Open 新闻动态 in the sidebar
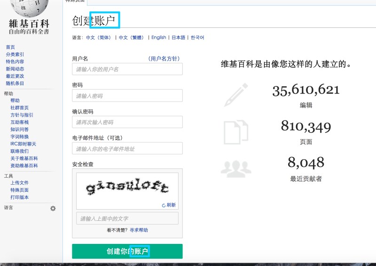This screenshot has height=266, width=376. pos(15,69)
